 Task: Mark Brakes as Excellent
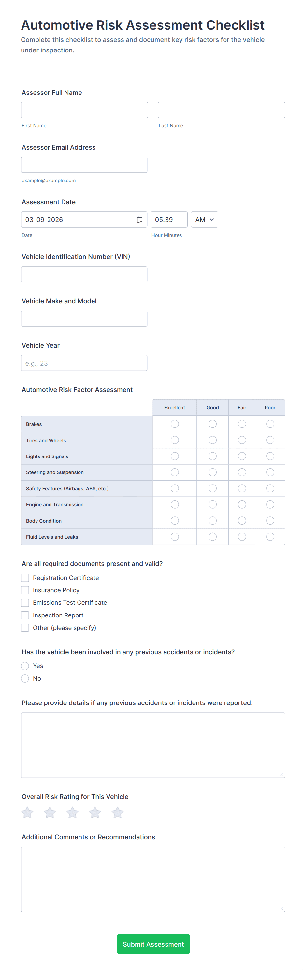click(175, 424)
